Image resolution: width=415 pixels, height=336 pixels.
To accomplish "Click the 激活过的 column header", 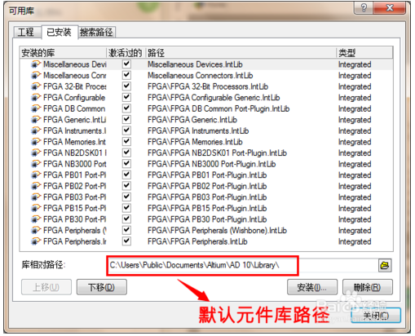I will (126, 52).
